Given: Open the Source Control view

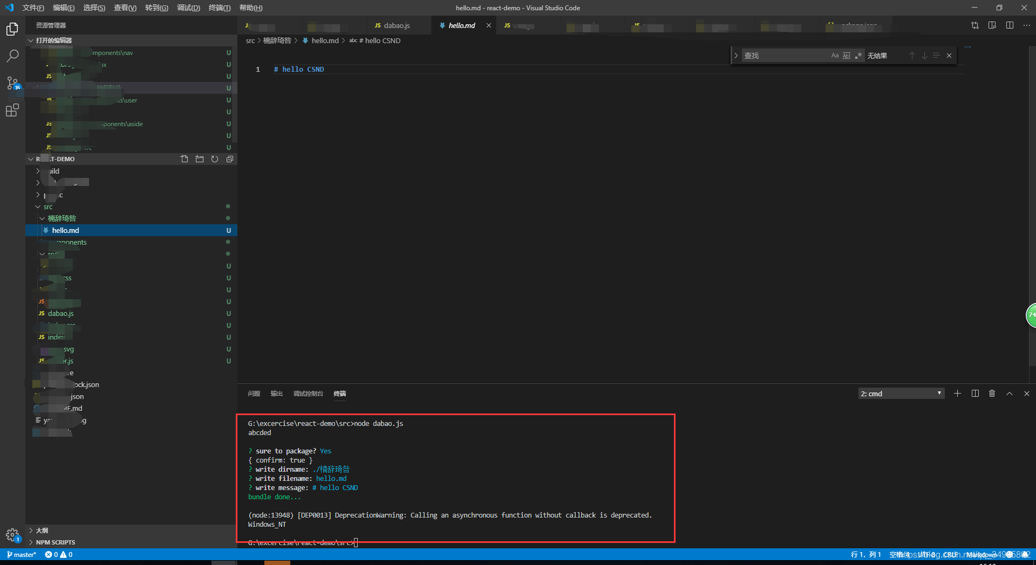Looking at the screenshot, I should [x=12, y=83].
